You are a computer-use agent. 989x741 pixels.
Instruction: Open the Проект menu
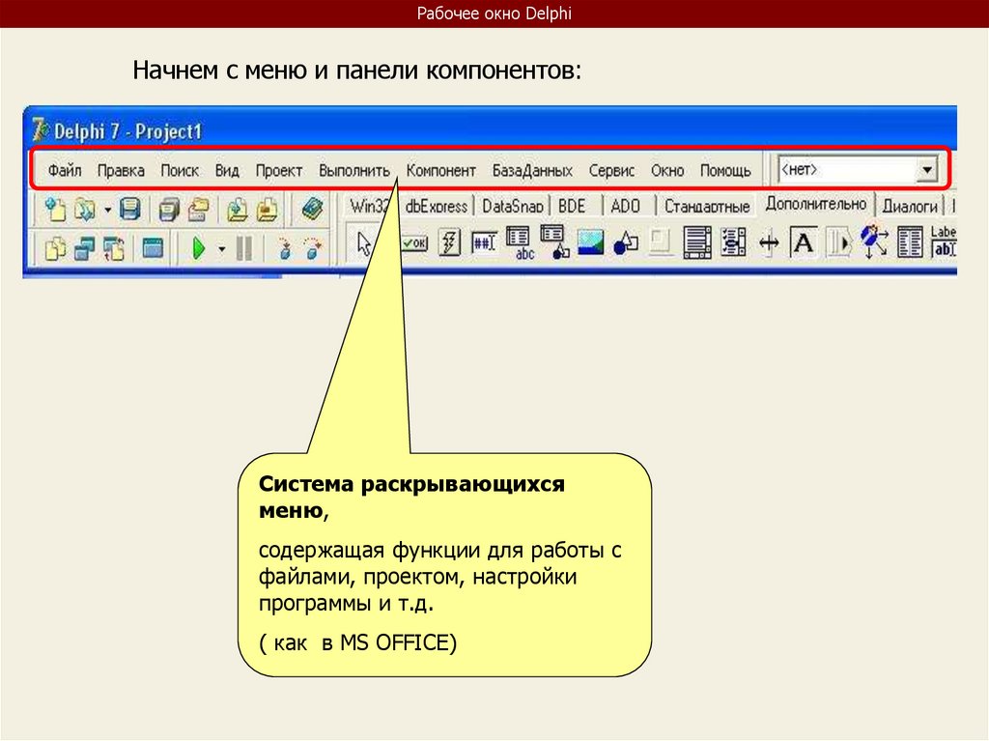coord(279,170)
